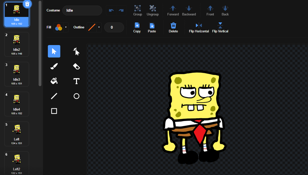Viewport: 308px width, 175px height.
Task: Click the Ungroup button
Action: pos(153,11)
